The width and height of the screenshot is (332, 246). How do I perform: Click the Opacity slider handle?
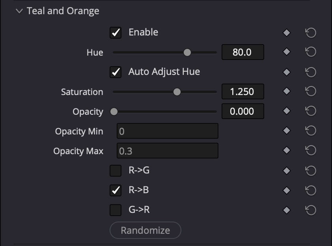coord(114,112)
